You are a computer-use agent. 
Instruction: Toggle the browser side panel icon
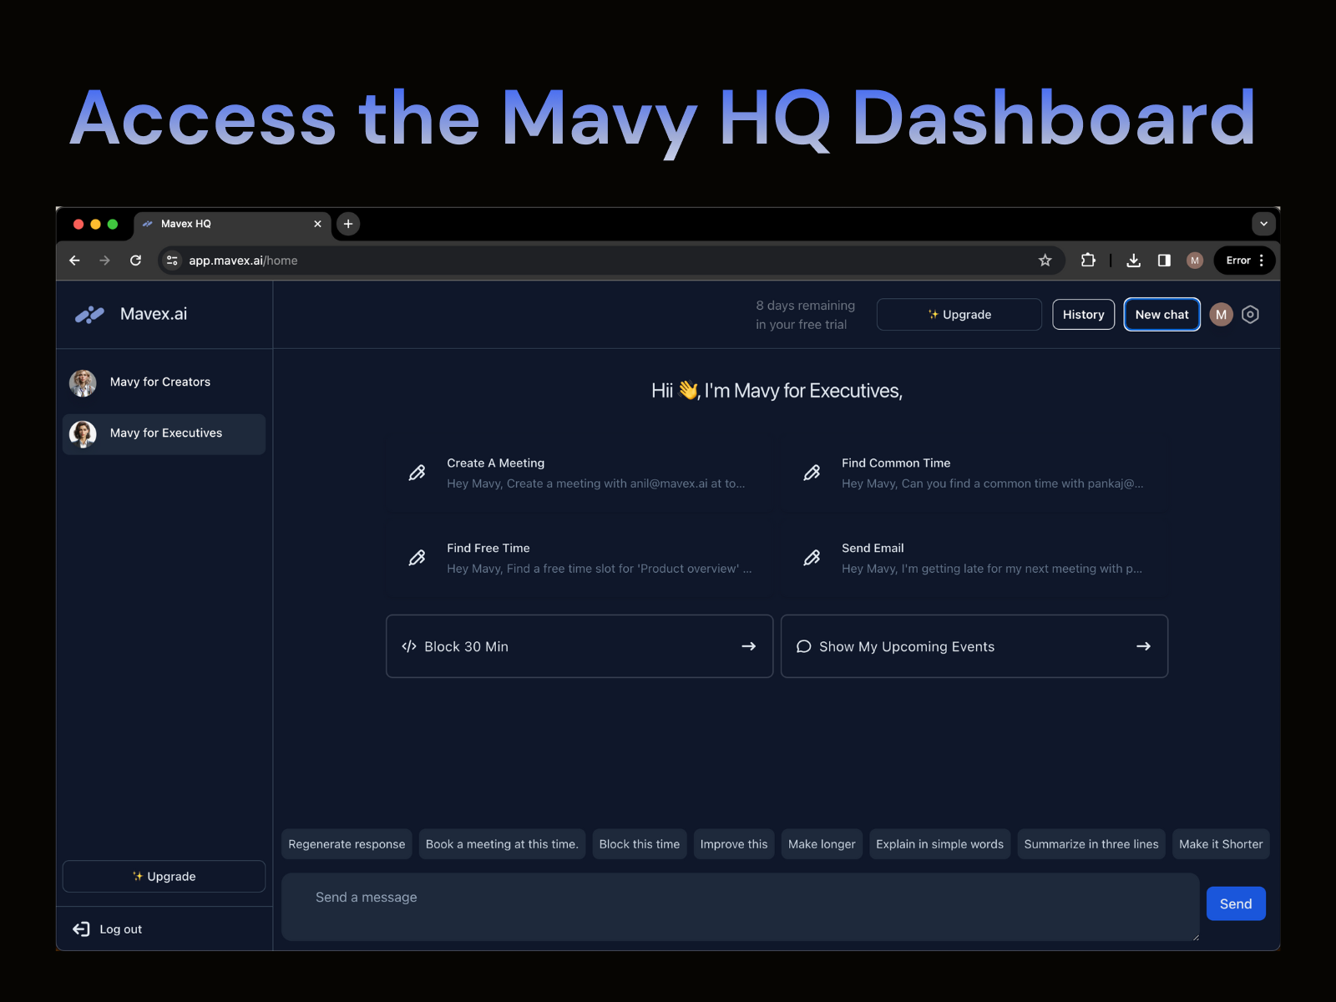tap(1164, 261)
